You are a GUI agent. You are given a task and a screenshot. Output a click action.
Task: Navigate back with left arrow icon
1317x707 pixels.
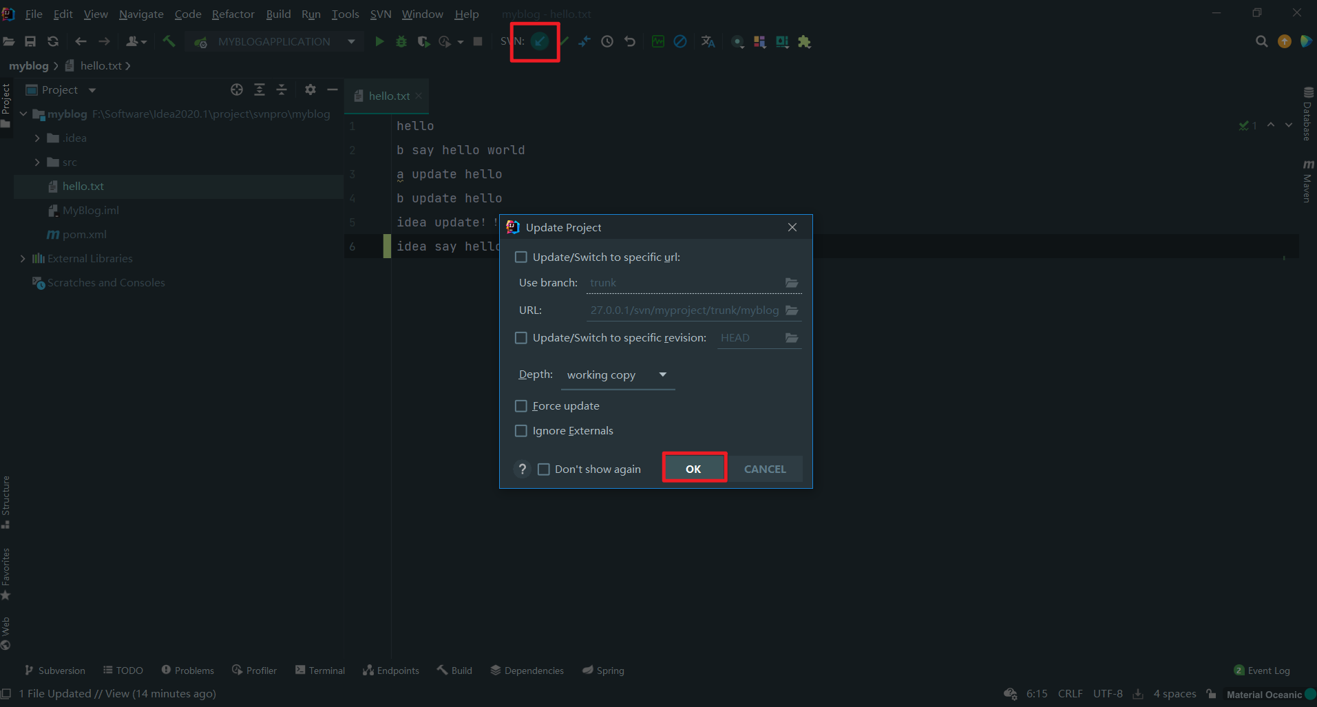[81, 41]
